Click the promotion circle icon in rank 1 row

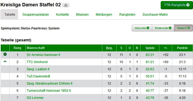(x=5, y=54)
